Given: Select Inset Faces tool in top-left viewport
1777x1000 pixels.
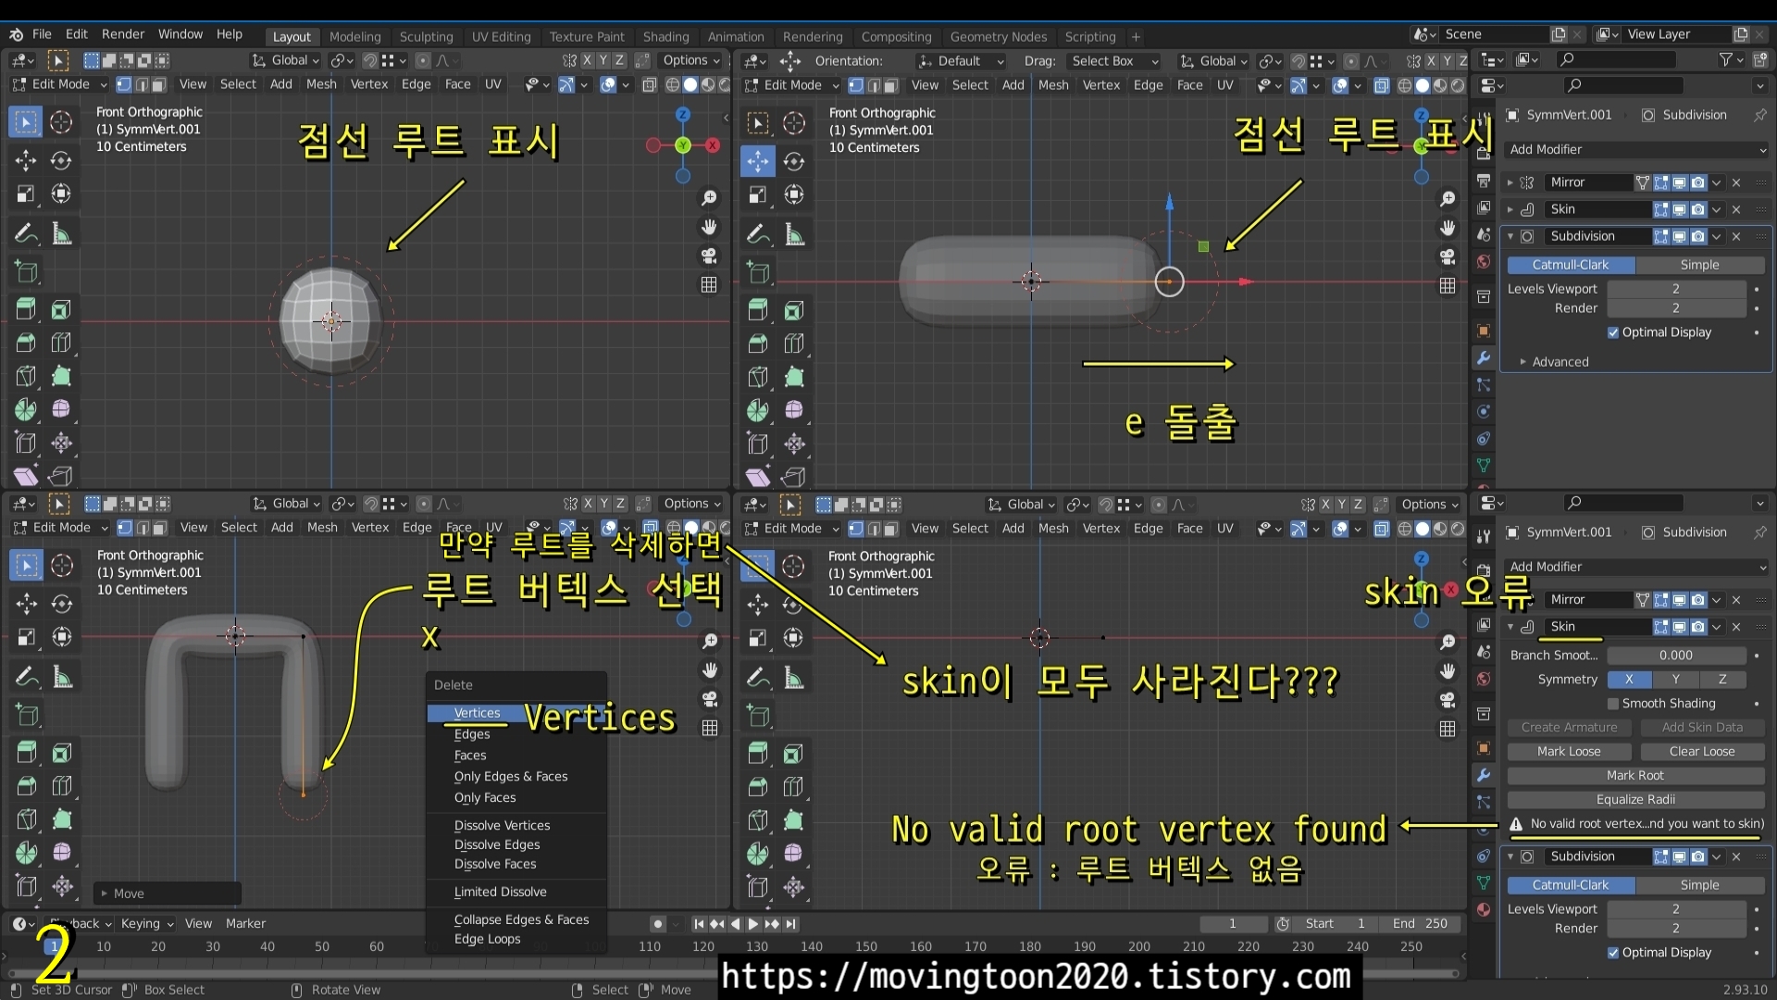Looking at the screenshot, I should (x=61, y=309).
